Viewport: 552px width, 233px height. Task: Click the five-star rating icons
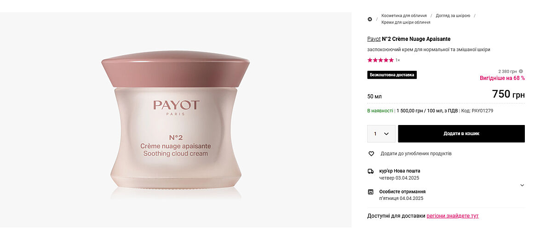click(x=380, y=60)
